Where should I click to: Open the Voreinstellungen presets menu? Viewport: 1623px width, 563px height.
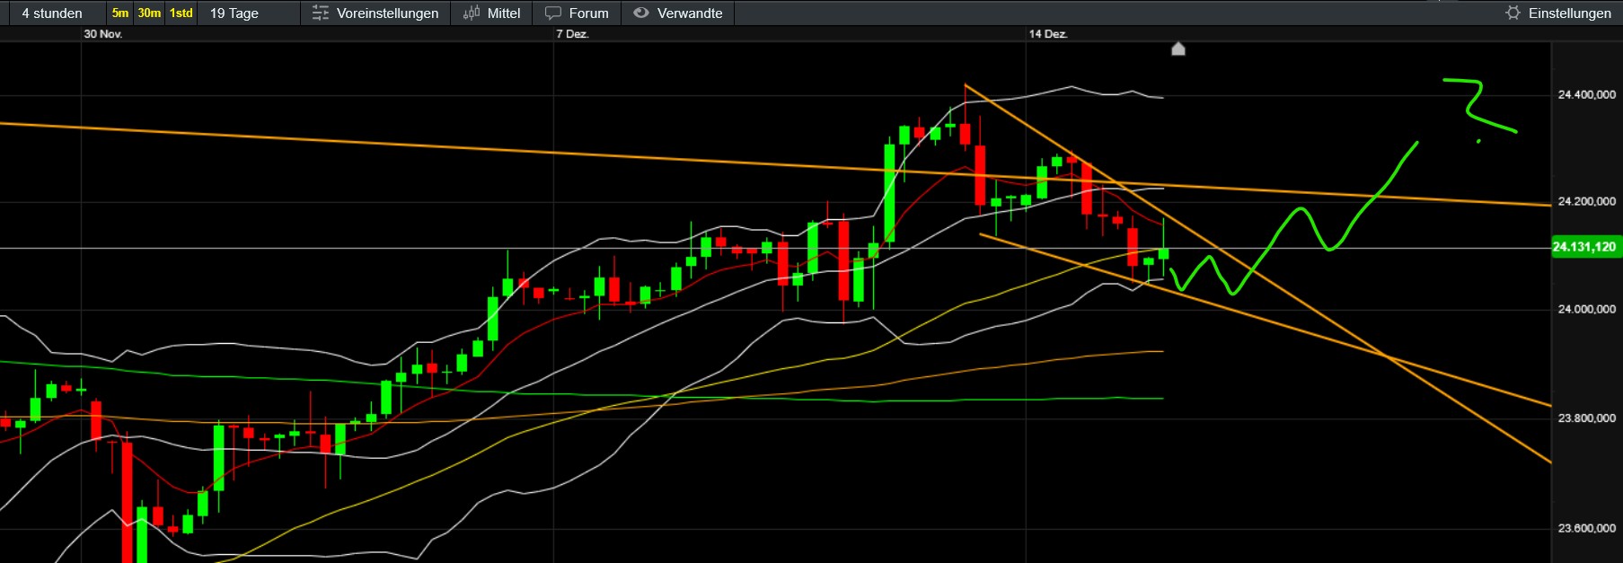[x=375, y=13]
